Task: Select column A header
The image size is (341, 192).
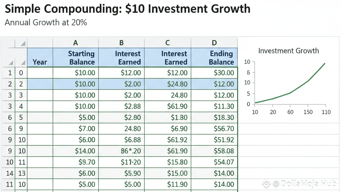Action: (x=76, y=43)
